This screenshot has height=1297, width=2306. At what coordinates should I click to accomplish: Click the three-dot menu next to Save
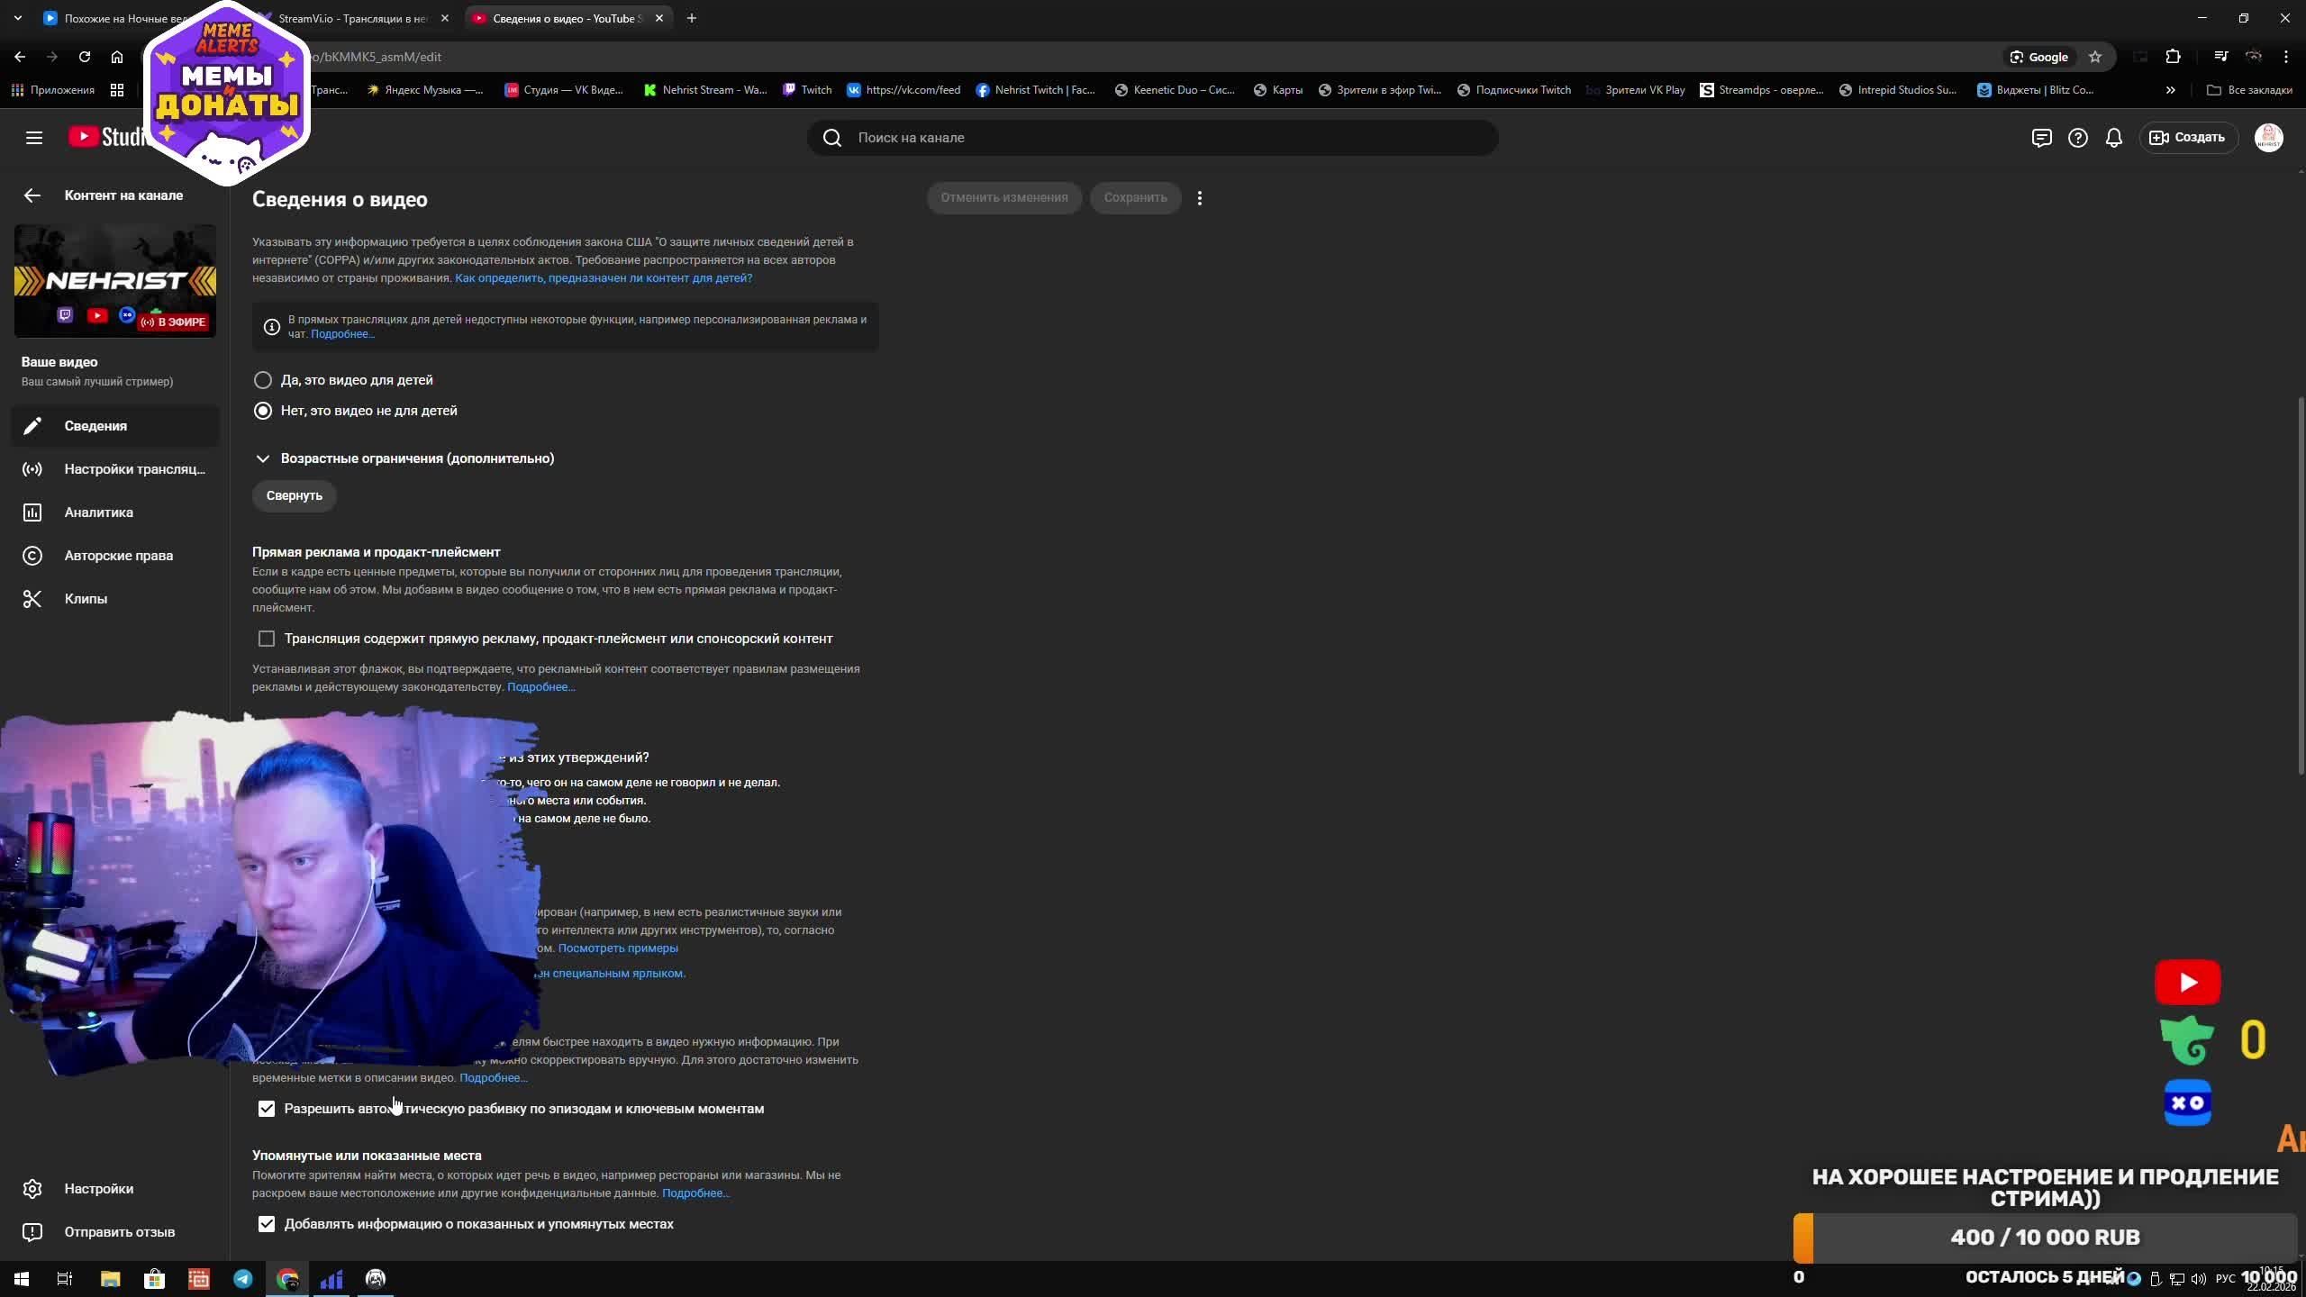(1199, 198)
